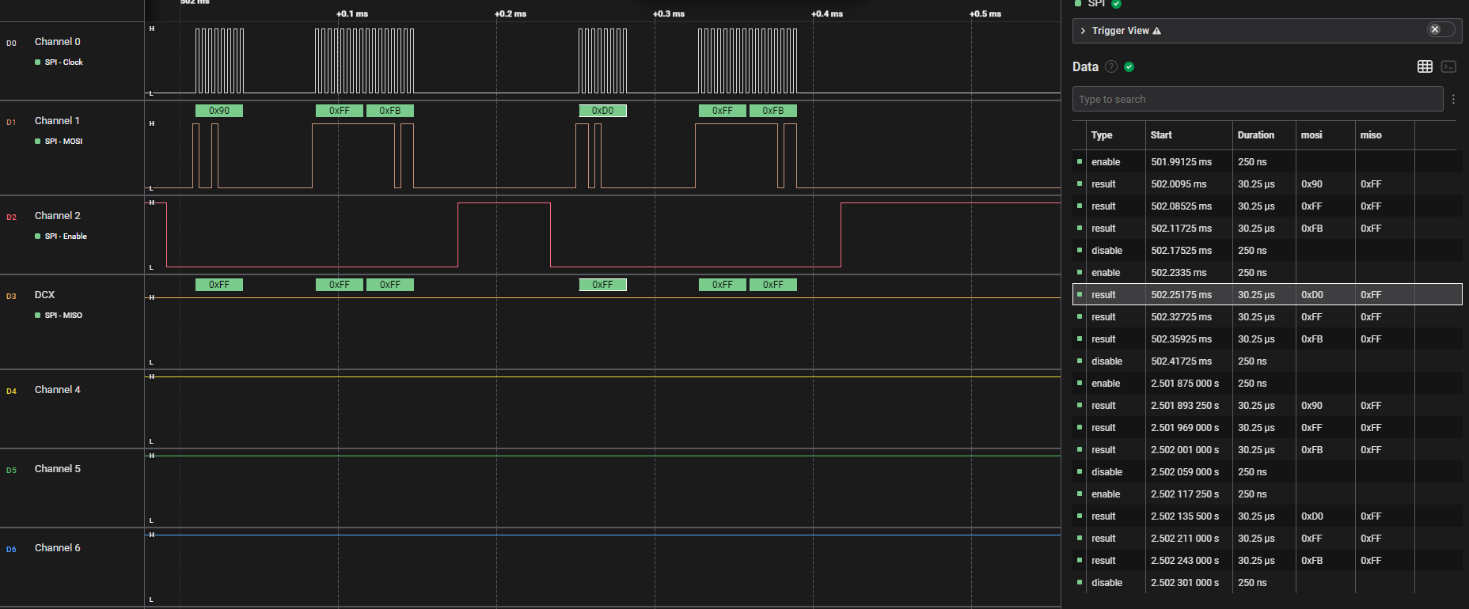The width and height of the screenshot is (1469, 609).
Task: Open the three-dot menu beside search box
Action: point(1453,99)
